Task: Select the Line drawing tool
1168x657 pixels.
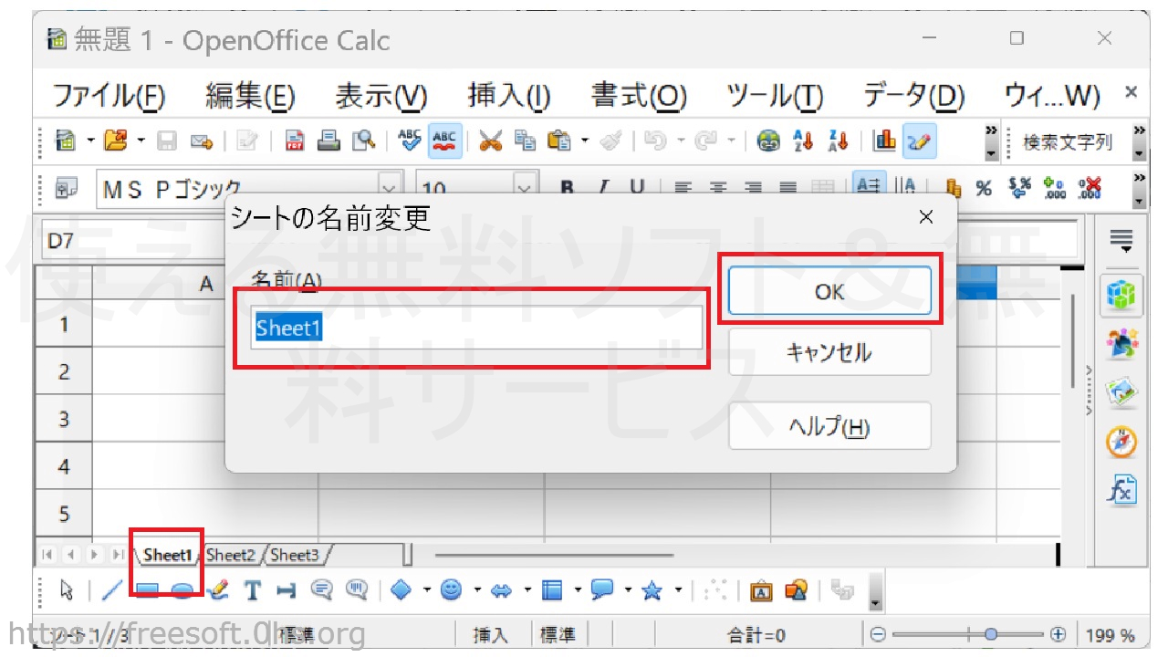Action: (111, 590)
